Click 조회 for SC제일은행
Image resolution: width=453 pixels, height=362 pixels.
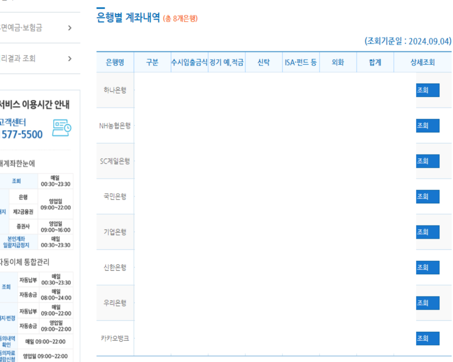point(426,161)
